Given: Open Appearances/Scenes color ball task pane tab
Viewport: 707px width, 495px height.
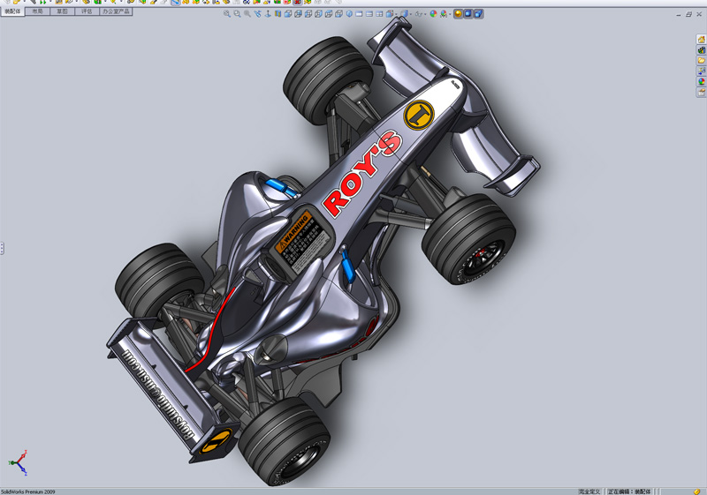Looking at the screenshot, I should (x=701, y=81).
